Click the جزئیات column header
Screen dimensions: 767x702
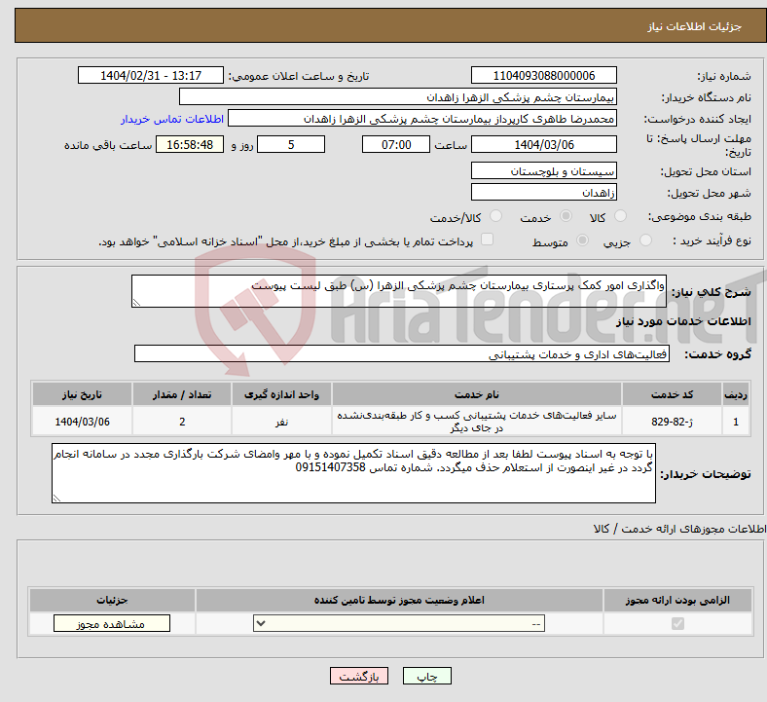click(112, 600)
